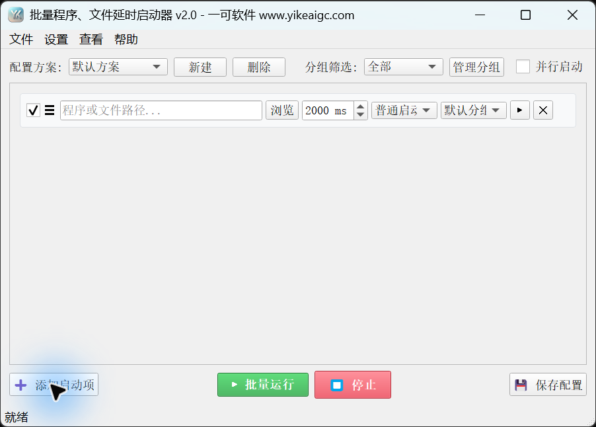Open the 分组筛选 全部 dropdown

click(403, 67)
